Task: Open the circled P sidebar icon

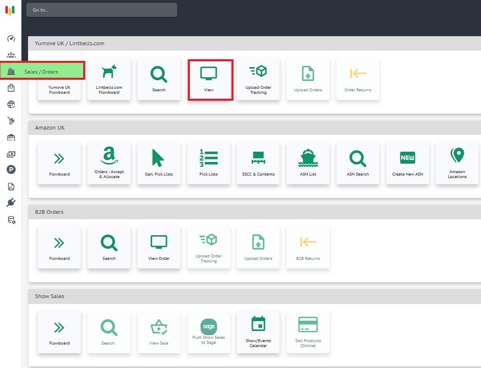Action: (11, 170)
